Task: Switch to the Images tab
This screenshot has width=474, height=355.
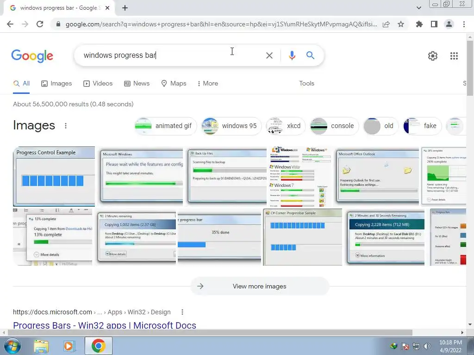Action: 56,84
